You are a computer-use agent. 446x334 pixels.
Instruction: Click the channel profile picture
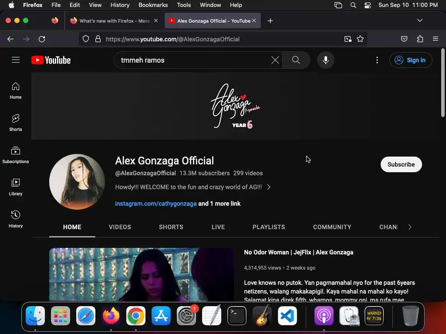click(77, 182)
